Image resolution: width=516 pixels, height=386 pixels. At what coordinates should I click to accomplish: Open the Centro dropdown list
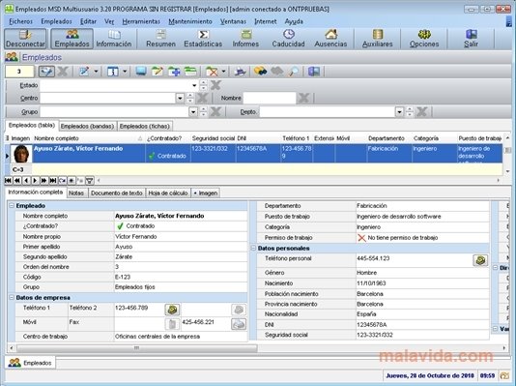pos(180,98)
